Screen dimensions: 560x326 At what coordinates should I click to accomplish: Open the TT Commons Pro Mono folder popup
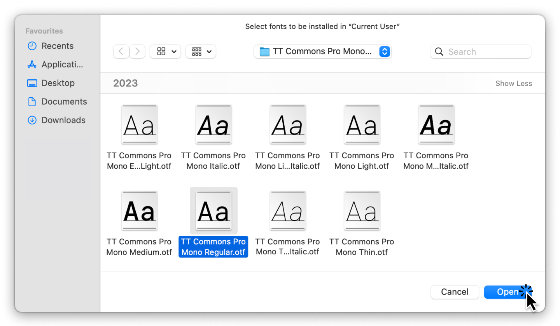click(x=322, y=51)
